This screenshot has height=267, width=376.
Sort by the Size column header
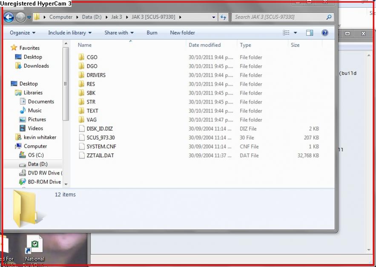[295, 45]
